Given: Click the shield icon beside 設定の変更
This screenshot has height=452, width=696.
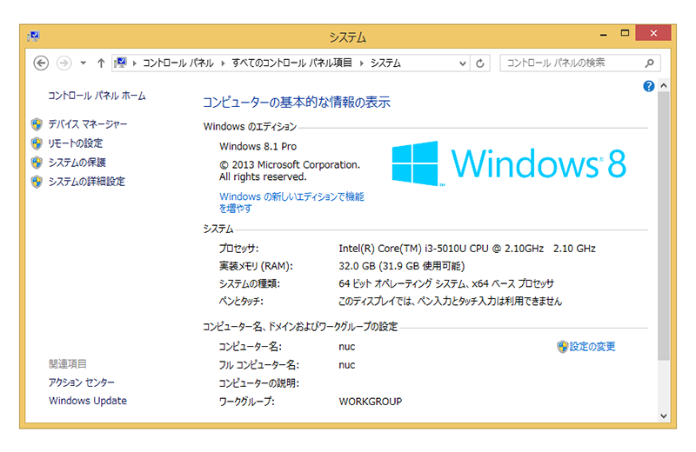Looking at the screenshot, I should tap(562, 347).
